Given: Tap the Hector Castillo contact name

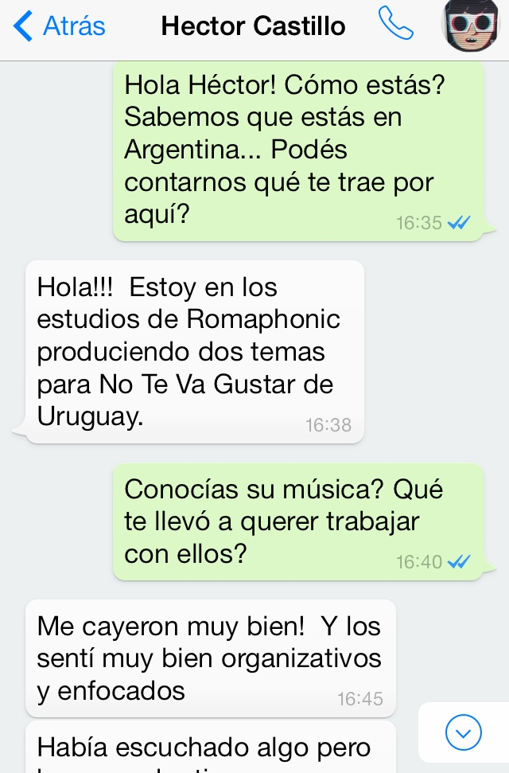Looking at the screenshot, I should (x=253, y=26).
